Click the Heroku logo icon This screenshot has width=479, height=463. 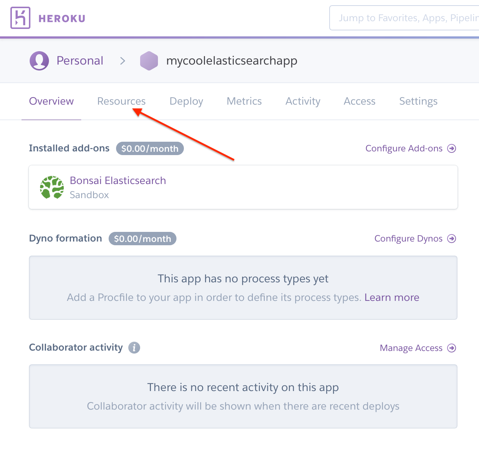tap(20, 18)
